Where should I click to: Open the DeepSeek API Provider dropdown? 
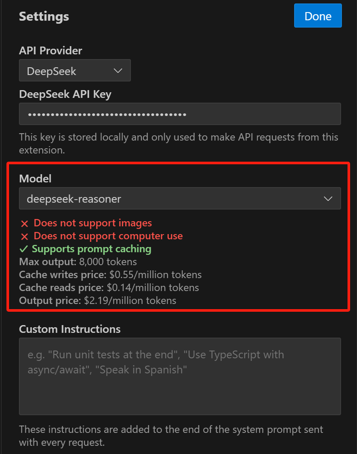click(x=75, y=70)
